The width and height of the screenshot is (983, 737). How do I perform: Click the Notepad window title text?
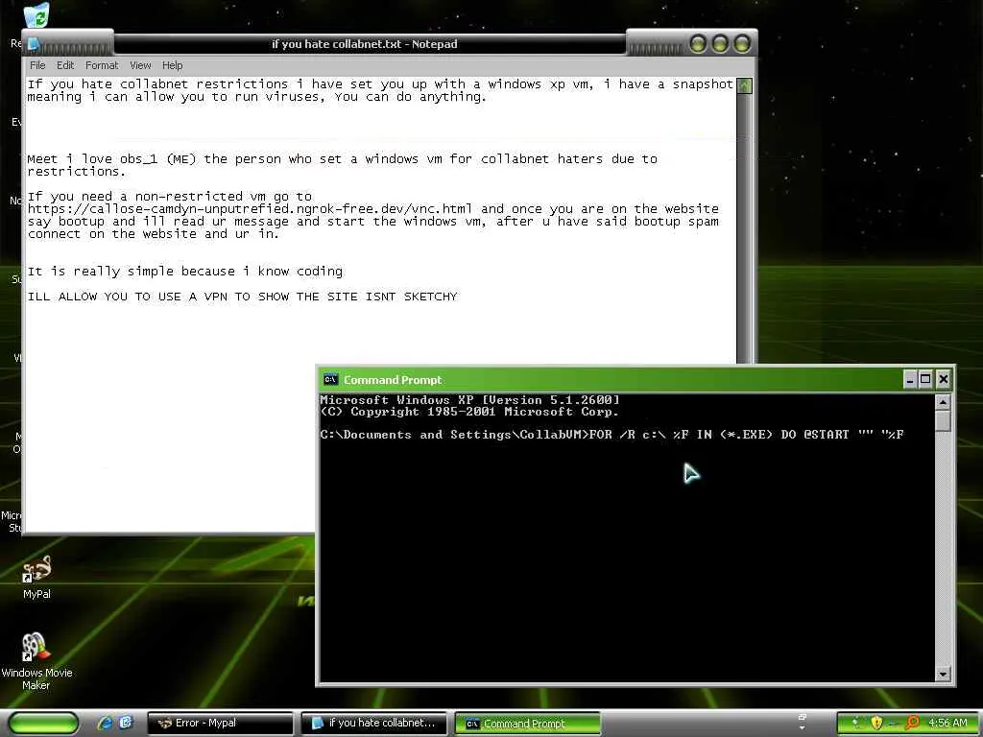click(364, 44)
